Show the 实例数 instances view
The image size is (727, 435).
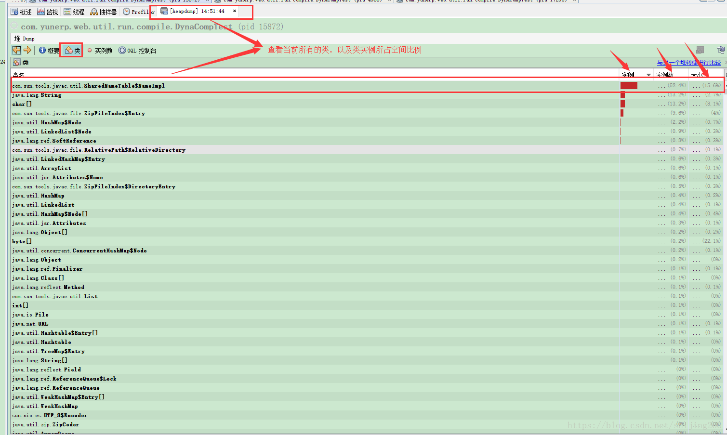[x=100, y=51]
